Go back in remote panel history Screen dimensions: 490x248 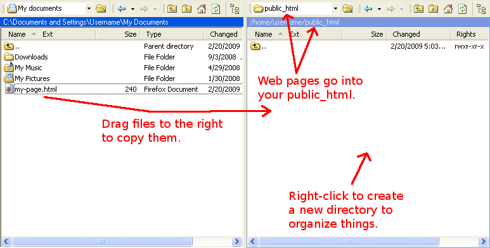[x=368, y=9]
